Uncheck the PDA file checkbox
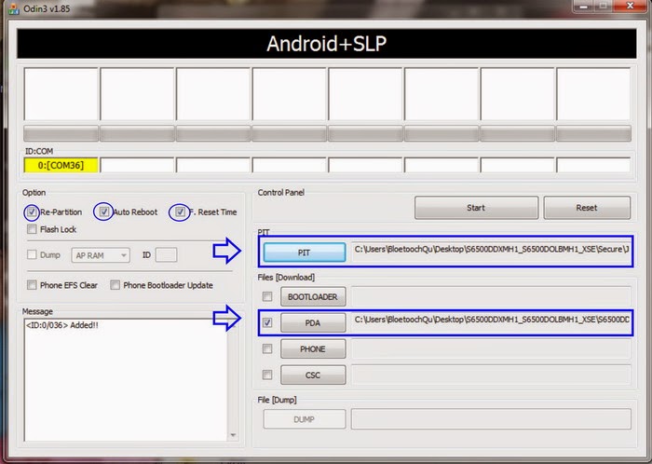Screen dimensions: 652x464 (267, 322)
